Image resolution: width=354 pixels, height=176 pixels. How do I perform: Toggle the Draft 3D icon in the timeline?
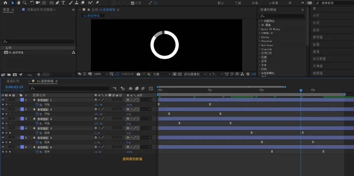(123, 88)
